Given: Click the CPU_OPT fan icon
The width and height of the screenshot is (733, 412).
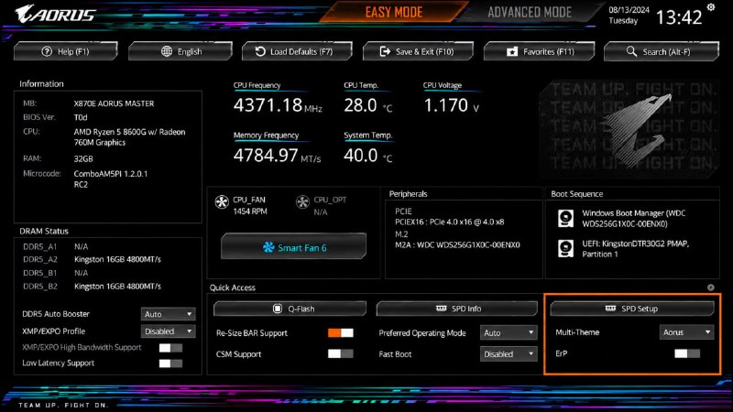Looking at the screenshot, I should pos(302,202).
